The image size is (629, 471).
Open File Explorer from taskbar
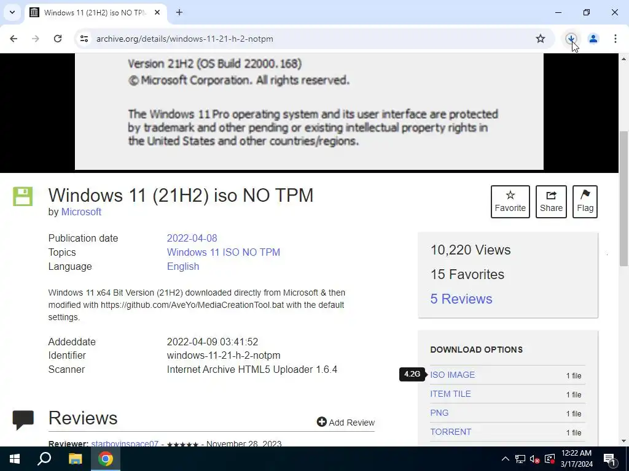[x=75, y=459]
